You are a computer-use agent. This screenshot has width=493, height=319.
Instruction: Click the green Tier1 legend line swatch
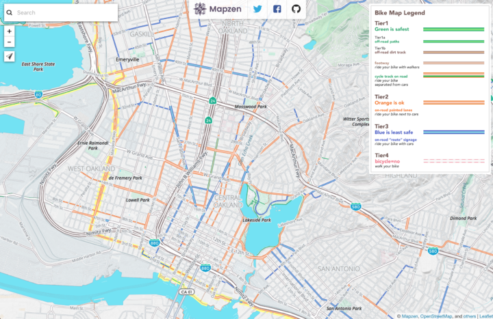click(x=454, y=29)
